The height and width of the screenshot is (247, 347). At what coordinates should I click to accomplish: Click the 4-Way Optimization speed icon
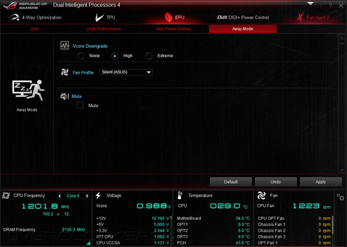point(15,17)
